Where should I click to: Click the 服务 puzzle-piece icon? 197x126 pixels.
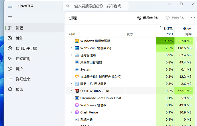pos(10,89)
